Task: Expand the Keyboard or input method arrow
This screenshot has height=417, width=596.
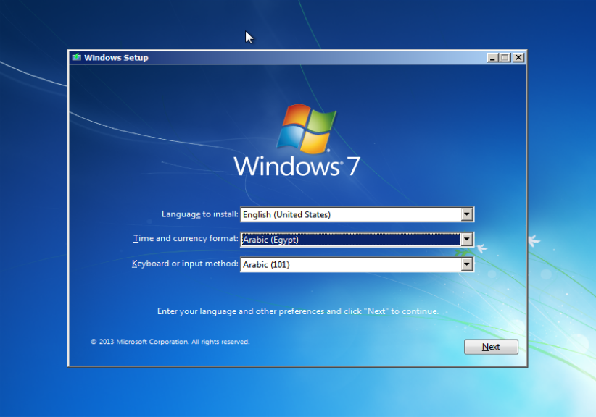Action: point(467,265)
